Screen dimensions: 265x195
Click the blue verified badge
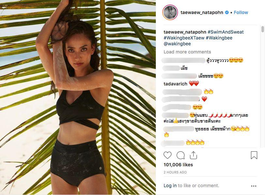227,12
